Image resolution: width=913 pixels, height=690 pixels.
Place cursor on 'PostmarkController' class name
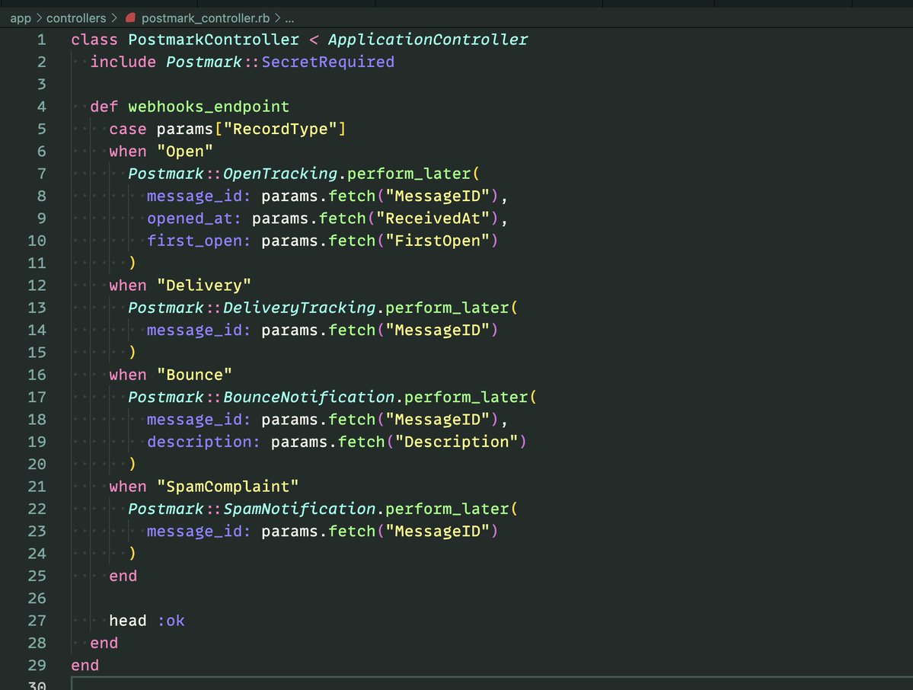click(213, 40)
